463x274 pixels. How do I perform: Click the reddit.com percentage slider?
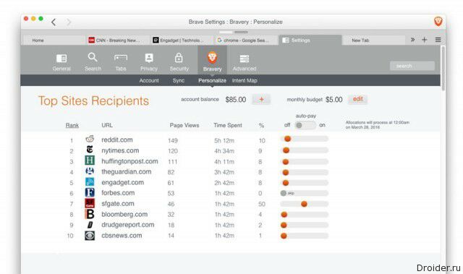(305, 139)
